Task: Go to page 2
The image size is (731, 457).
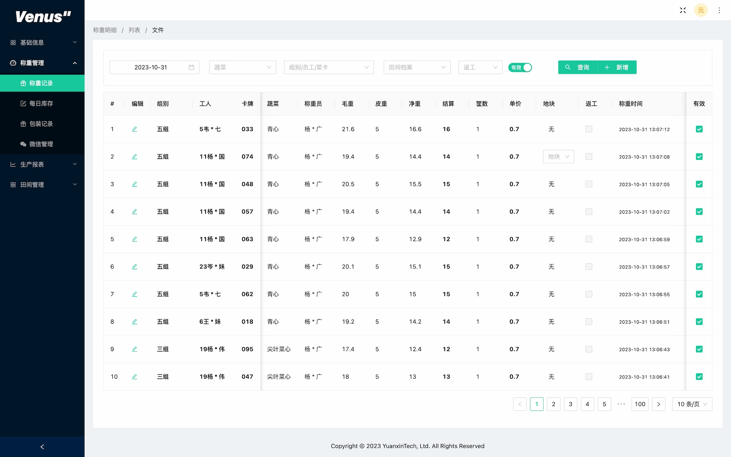Action: (554, 404)
